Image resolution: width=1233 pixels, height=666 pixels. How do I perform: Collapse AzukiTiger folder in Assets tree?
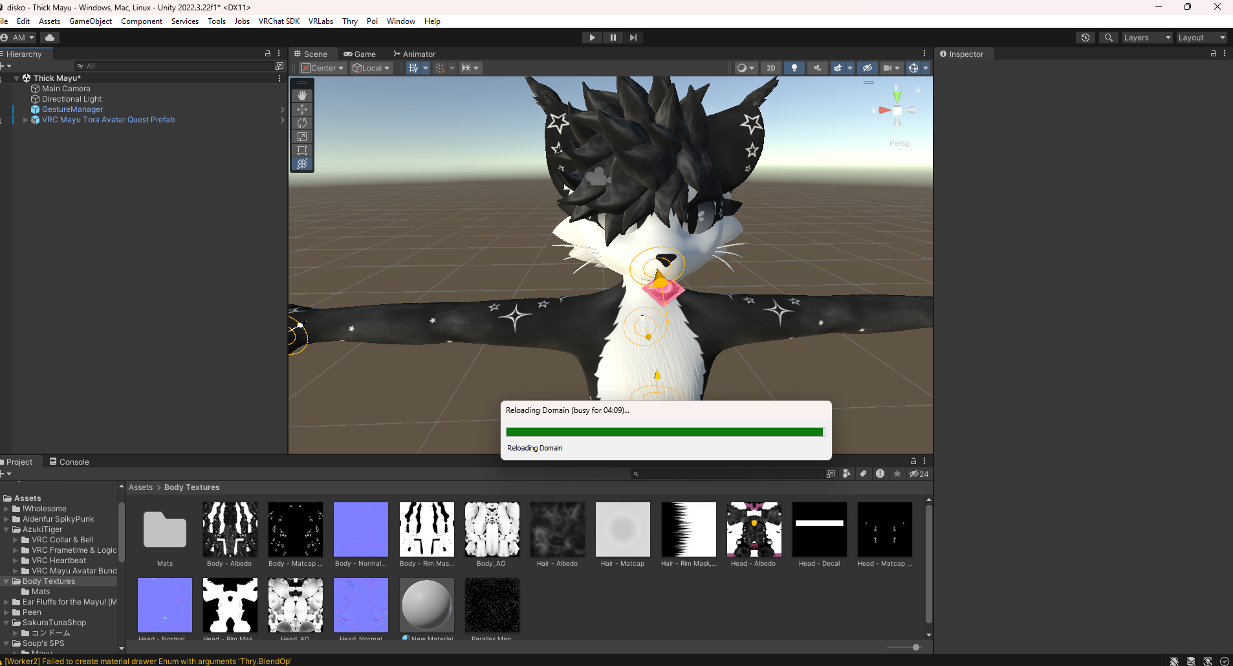(x=6, y=529)
